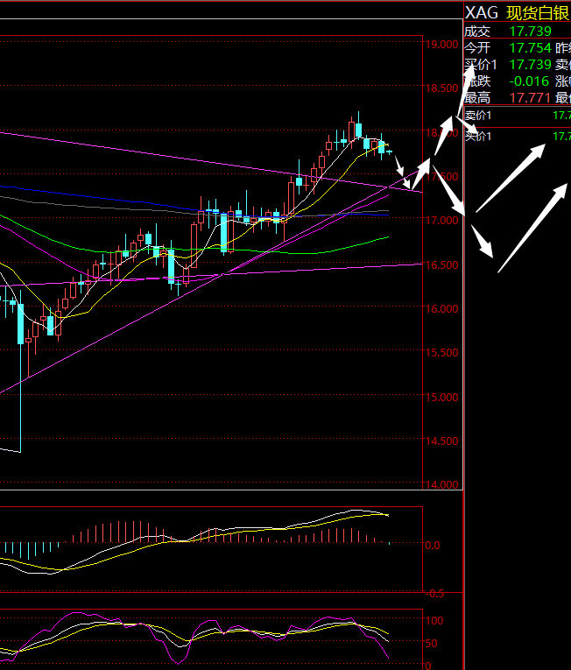Click the 成交 label in quote panel

(477, 32)
